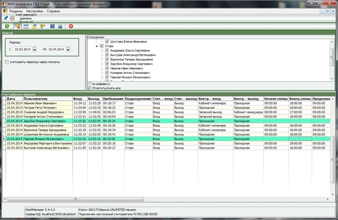
Task: Click the 'StorkManager 5.4.4.5' status bar text
Action: (x=40, y=210)
